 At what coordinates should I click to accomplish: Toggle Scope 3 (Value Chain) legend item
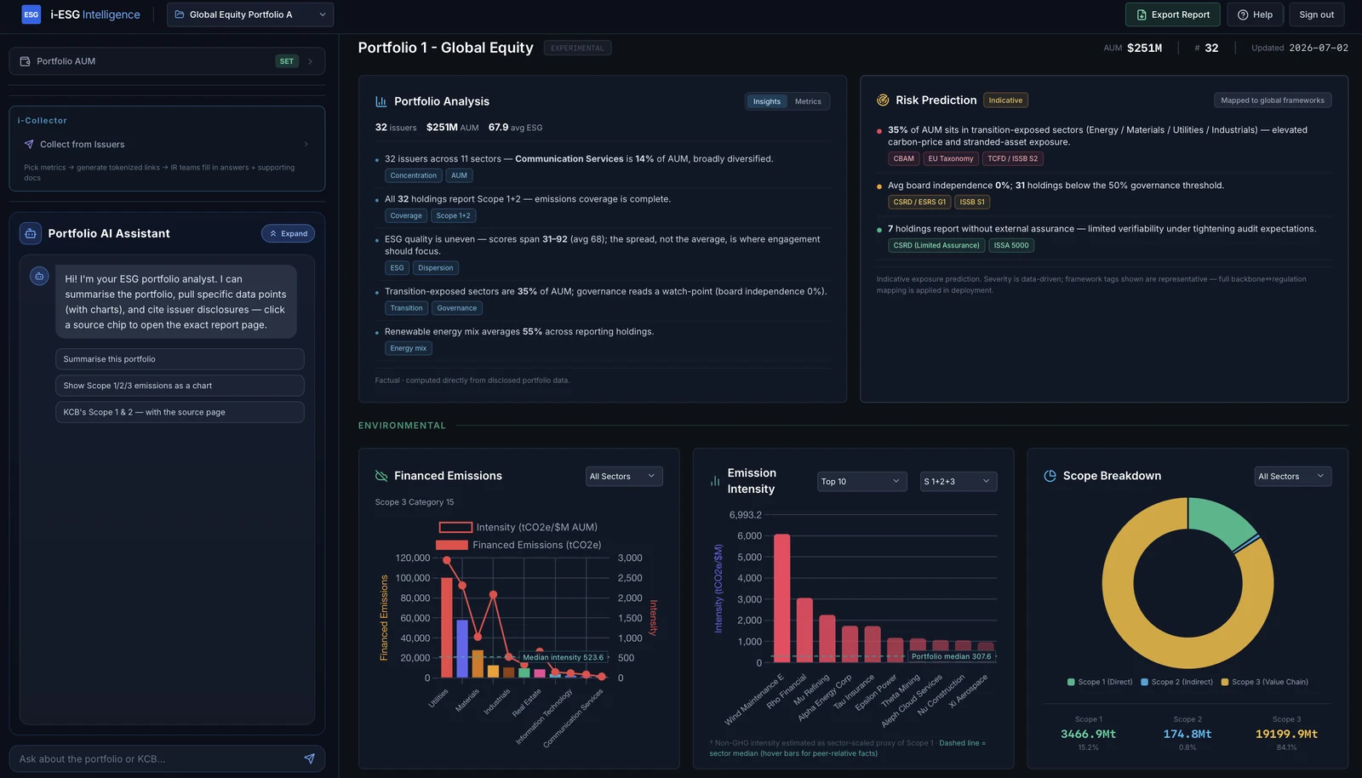1264,682
